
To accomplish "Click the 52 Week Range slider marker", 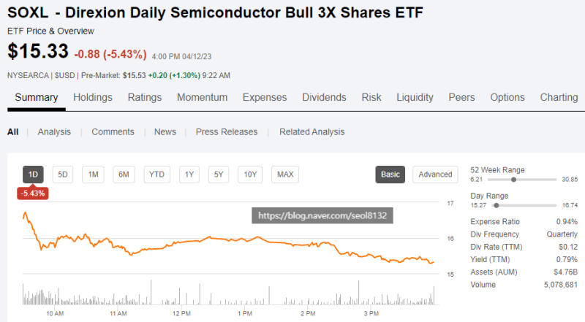I will click(514, 179).
